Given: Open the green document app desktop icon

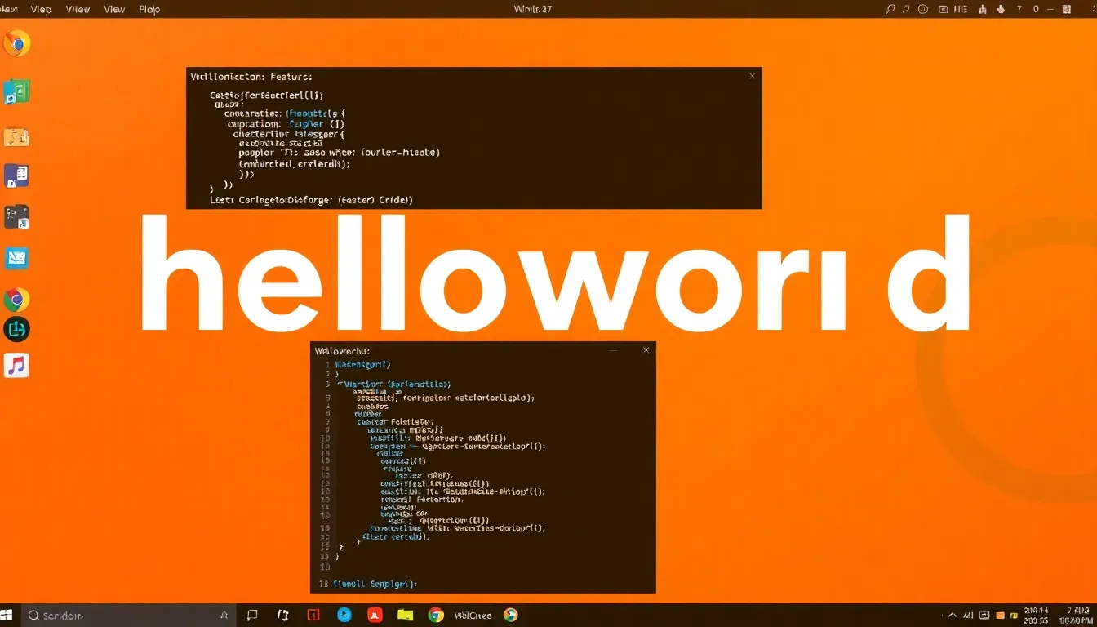Looking at the screenshot, I should point(17,91).
